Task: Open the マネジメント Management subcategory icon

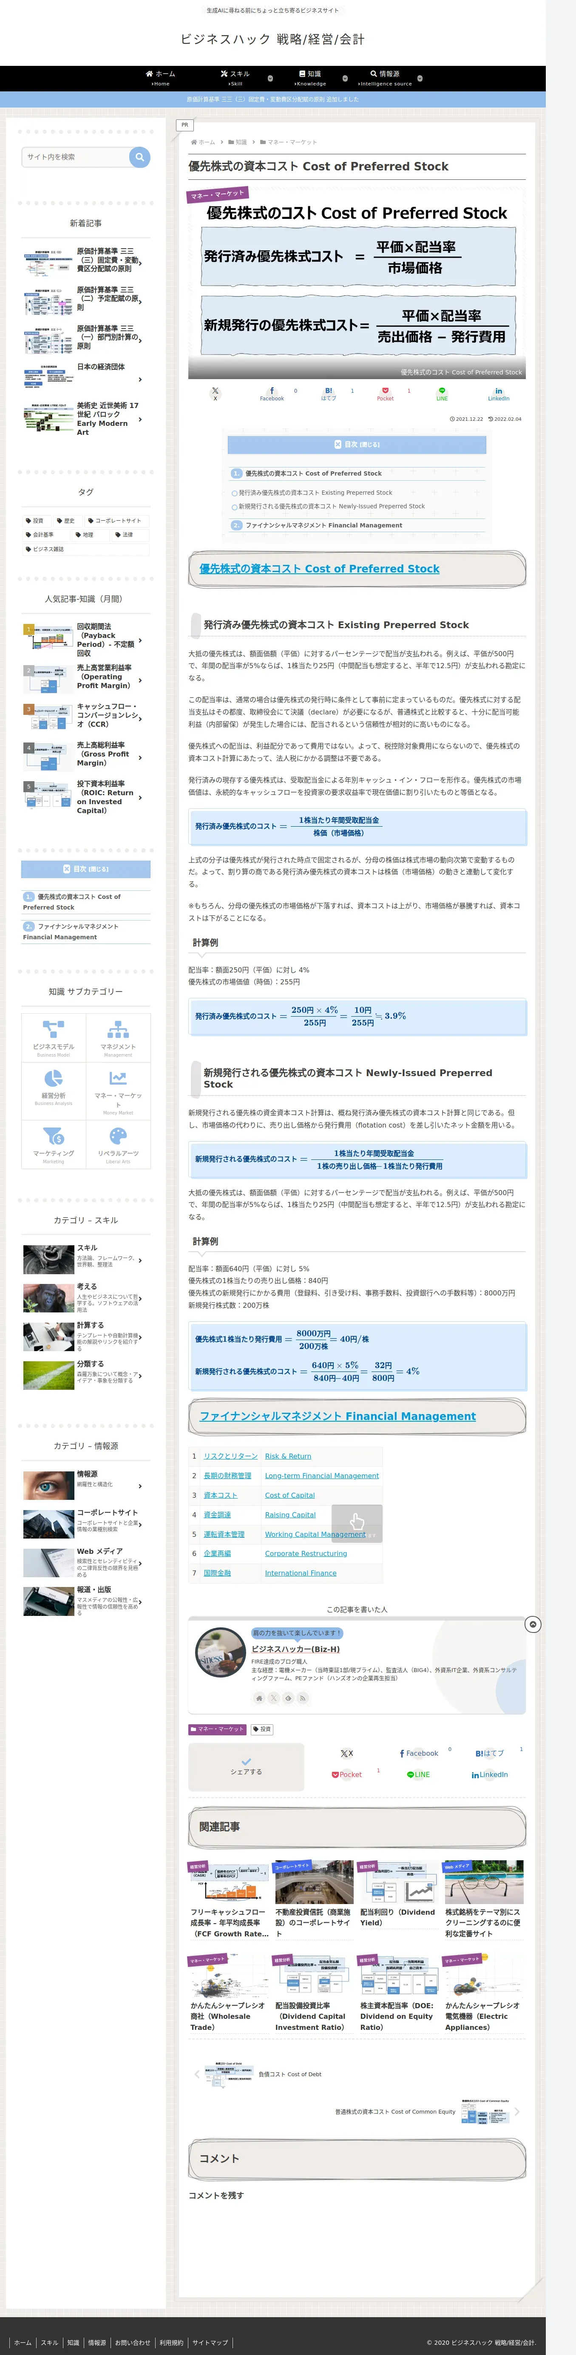Action: click(x=118, y=1037)
